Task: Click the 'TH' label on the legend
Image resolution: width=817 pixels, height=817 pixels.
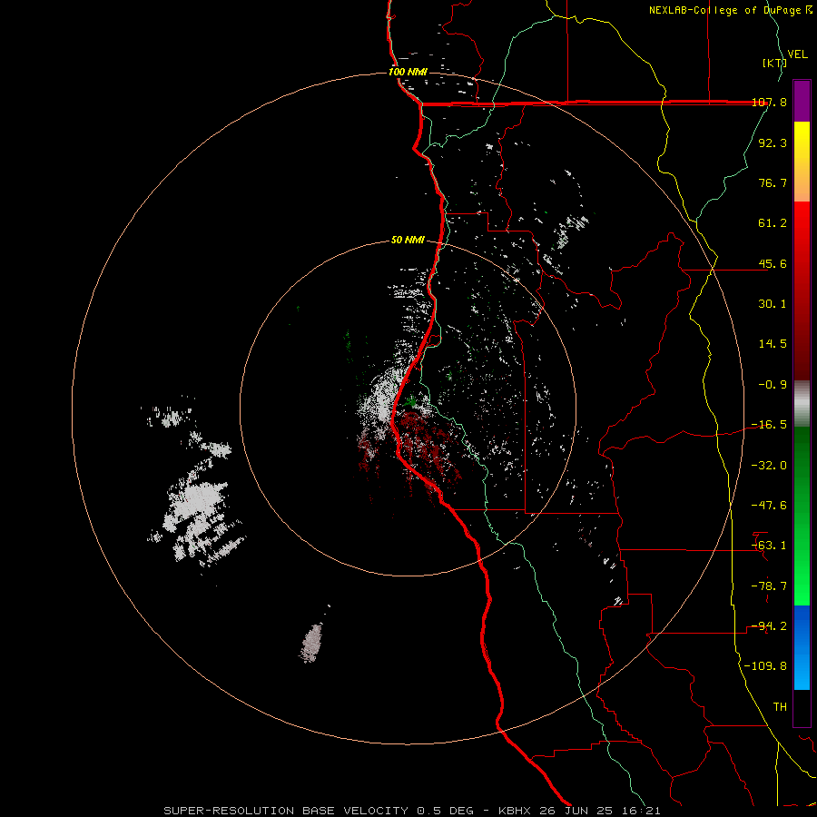Action: [780, 707]
